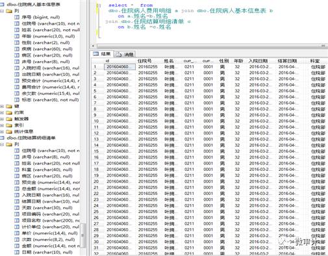Click 住院号 cell 20160255 in row 5
328x256 pixels.
[x=148, y=91]
